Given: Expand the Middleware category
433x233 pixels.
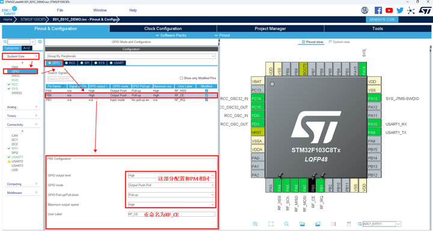Looking at the screenshot, I should (22, 193).
